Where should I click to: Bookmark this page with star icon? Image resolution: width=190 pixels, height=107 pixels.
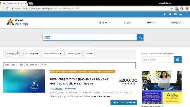coord(172,8)
